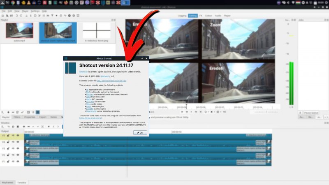Open the File menu

[4, 11]
